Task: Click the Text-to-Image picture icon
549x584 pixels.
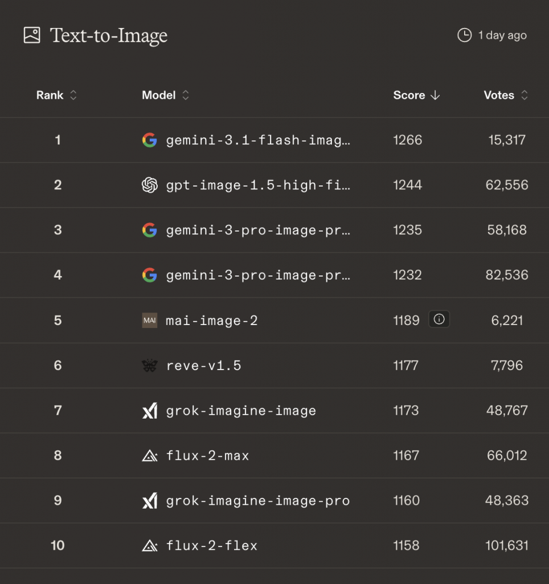Action: click(x=32, y=35)
